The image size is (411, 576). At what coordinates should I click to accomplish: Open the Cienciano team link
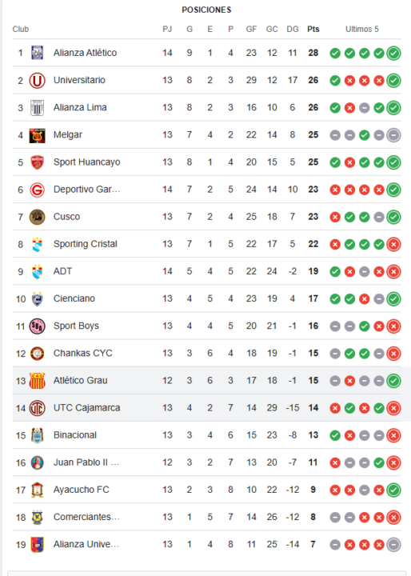click(x=74, y=298)
